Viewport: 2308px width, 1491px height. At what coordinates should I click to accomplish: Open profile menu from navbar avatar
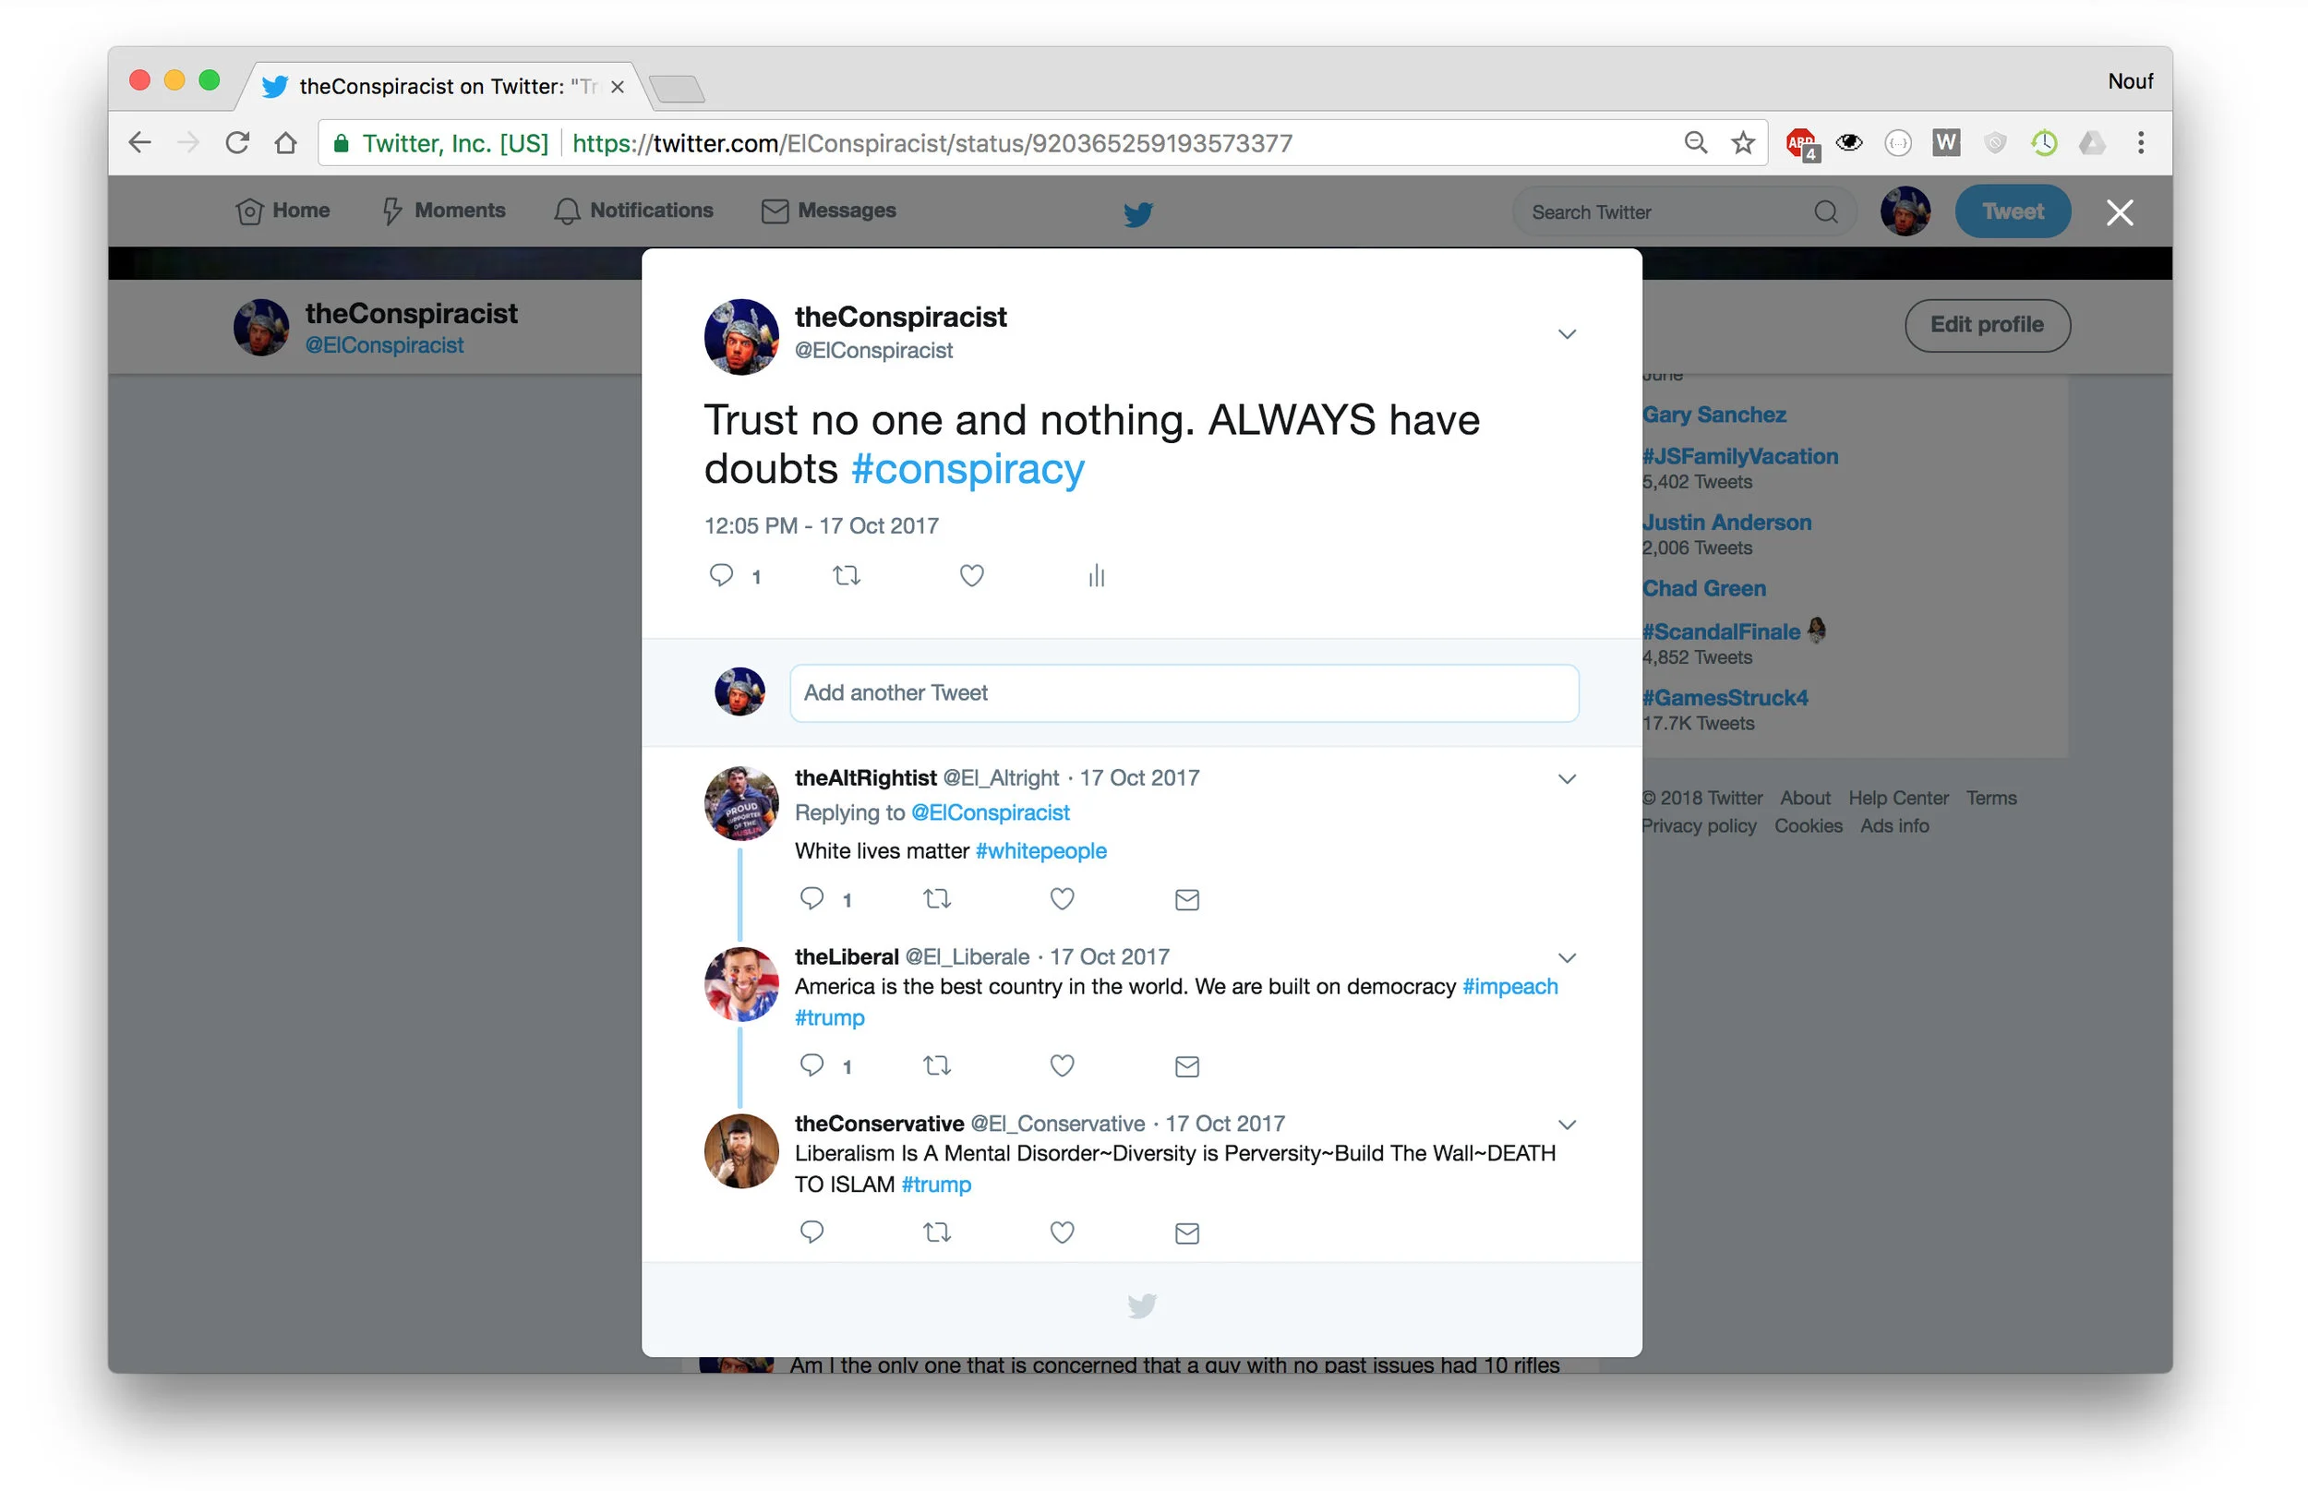click(x=1905, y=211)
